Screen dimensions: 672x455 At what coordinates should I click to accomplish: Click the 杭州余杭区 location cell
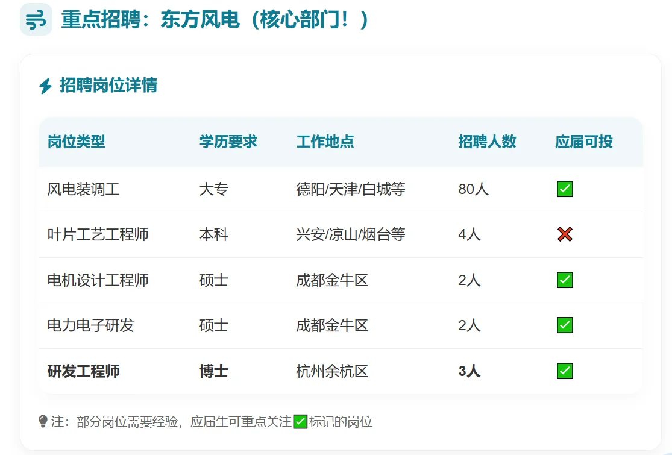pyautogui.click(x=332, y=371)
